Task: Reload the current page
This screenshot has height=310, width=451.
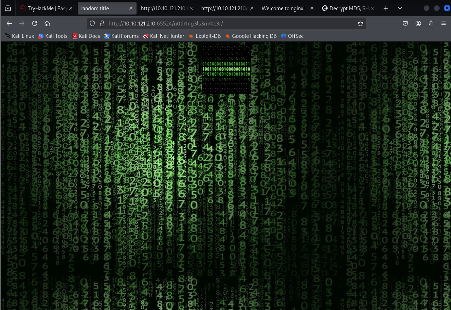Action: click(x=35, y=23)
